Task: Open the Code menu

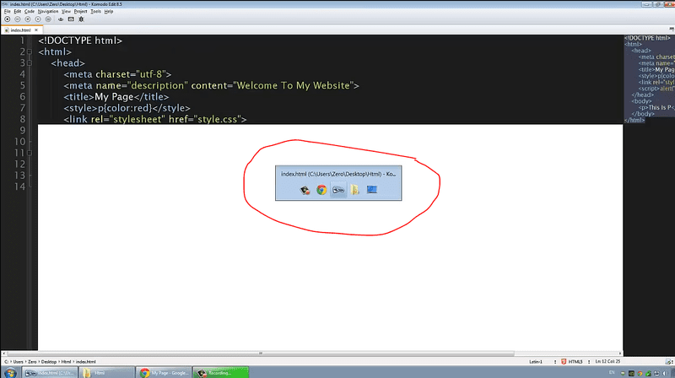Action: coord(30,12)
